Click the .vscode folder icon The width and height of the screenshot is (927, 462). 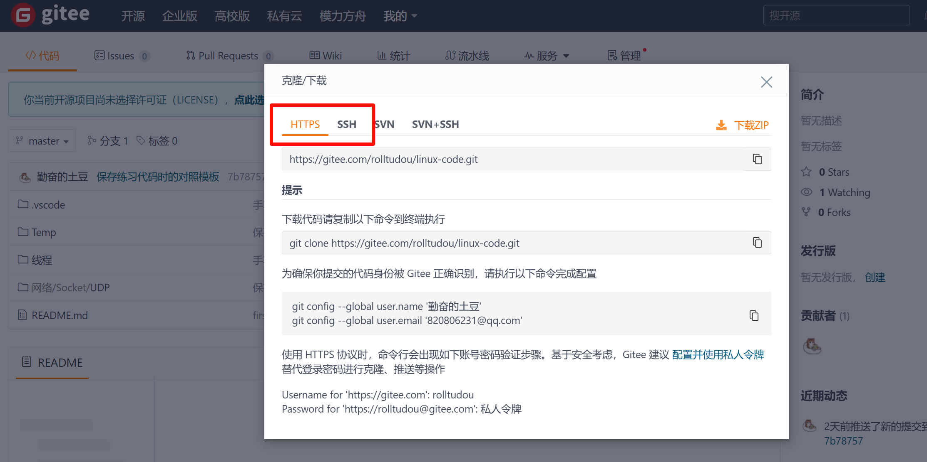coord(23,204)
